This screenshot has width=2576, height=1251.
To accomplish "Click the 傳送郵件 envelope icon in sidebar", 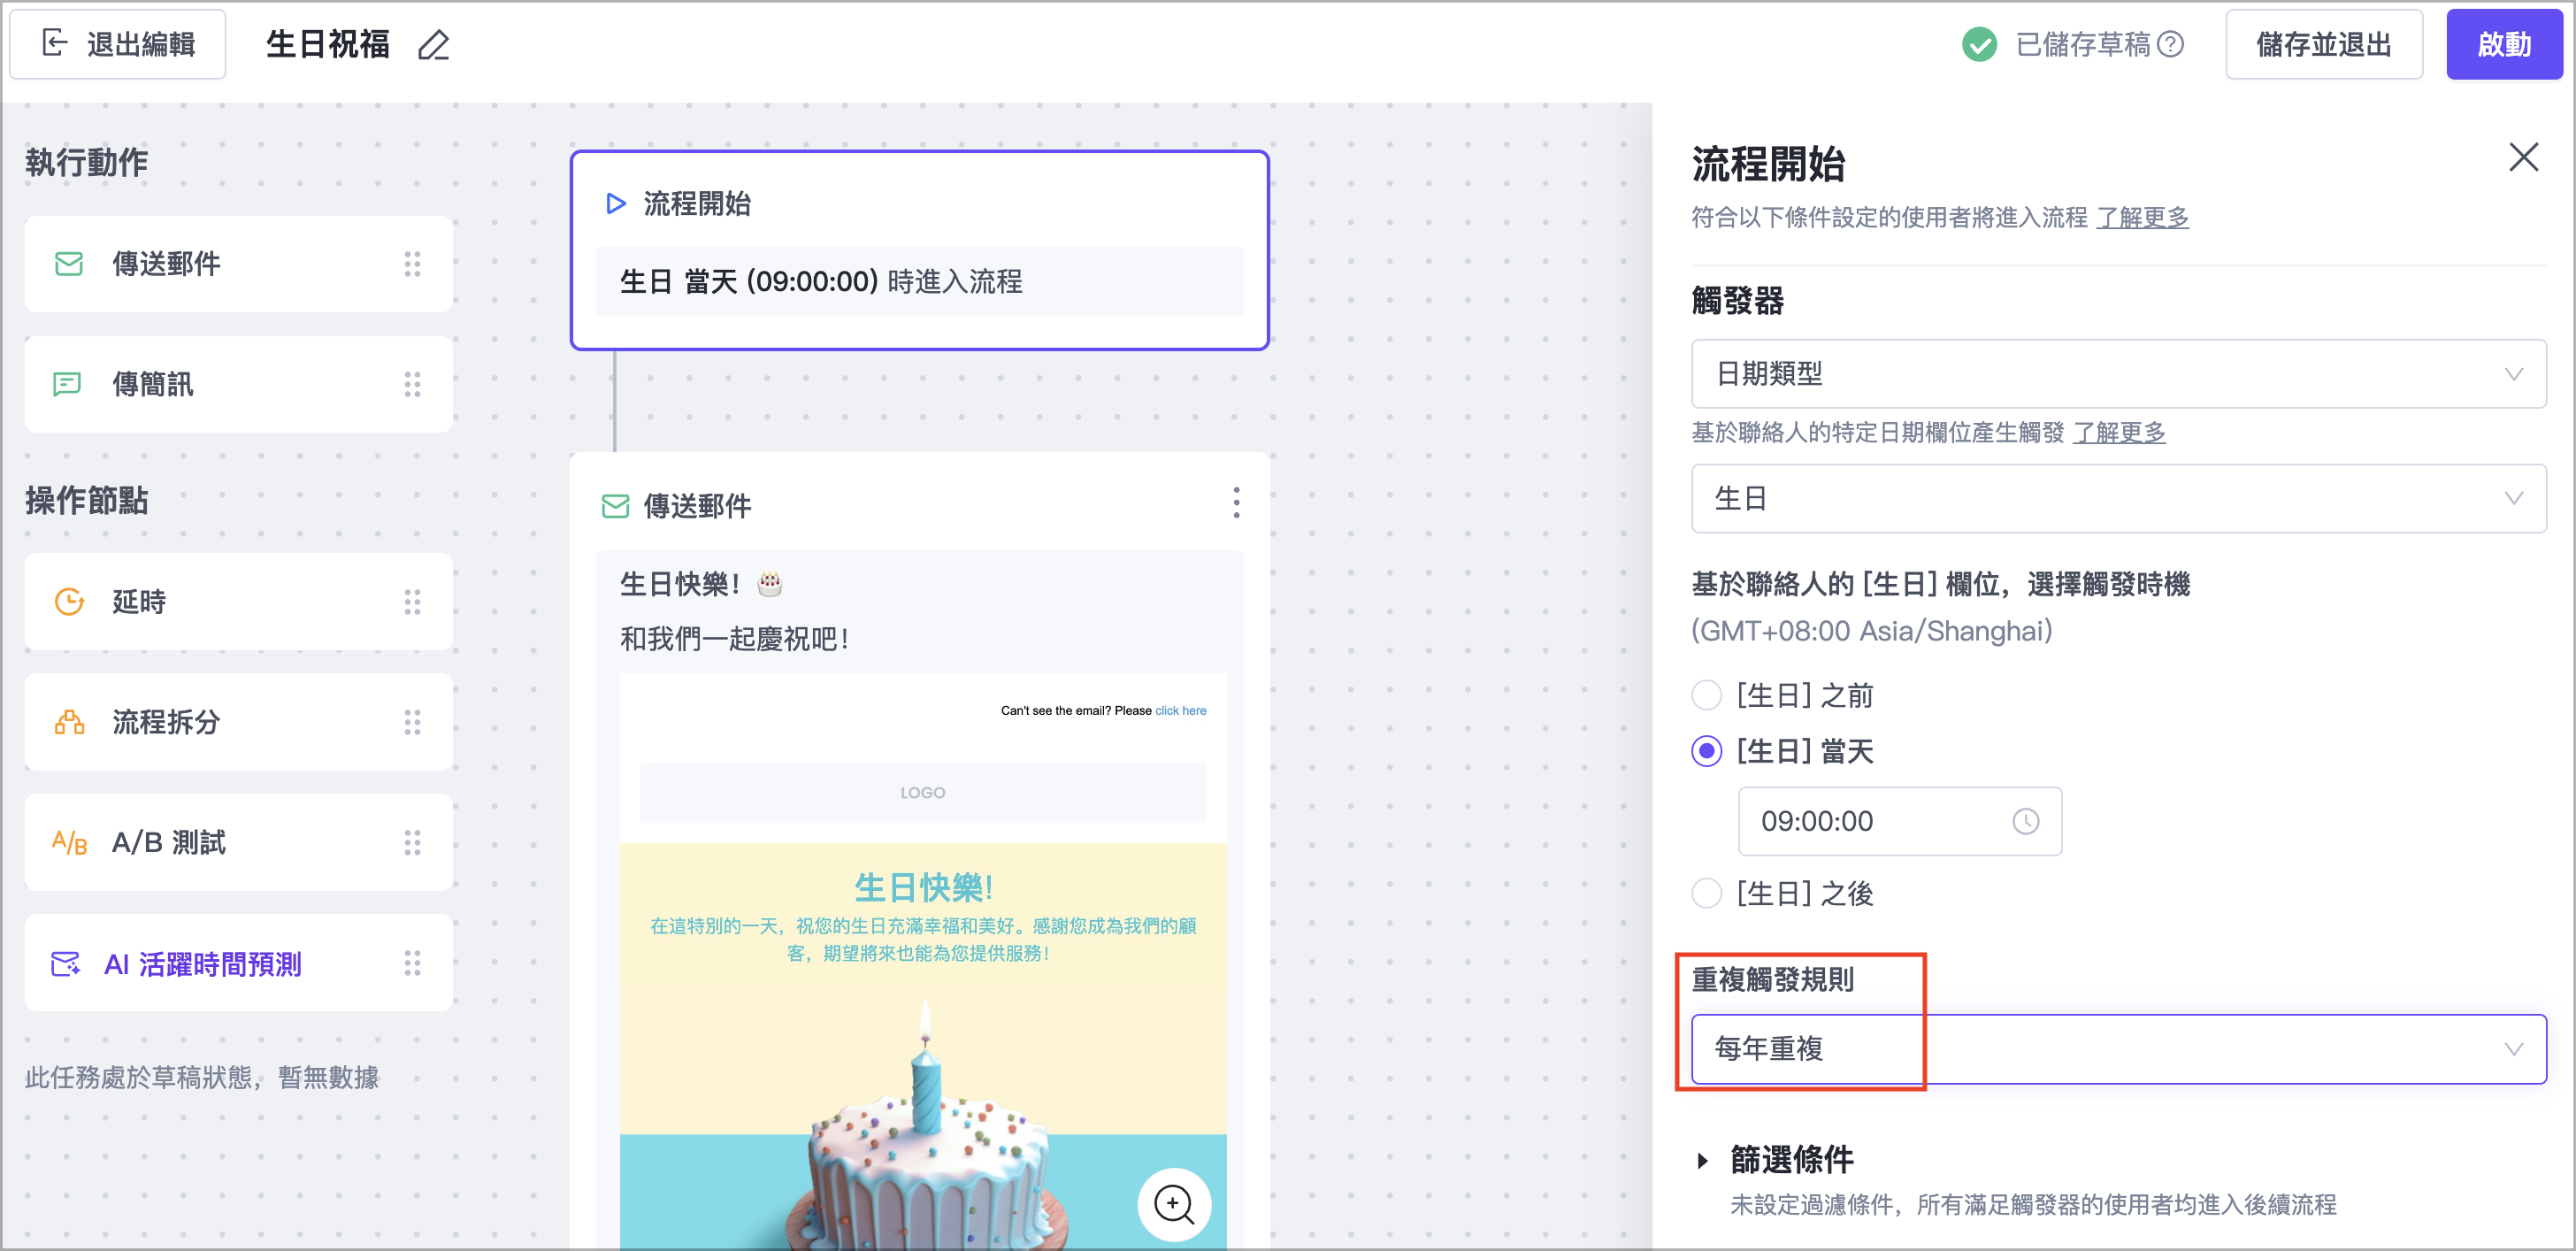I will (69, 264).
